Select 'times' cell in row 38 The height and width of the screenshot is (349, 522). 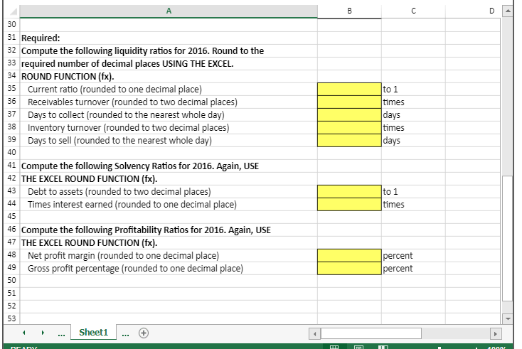tap(413, 127)
